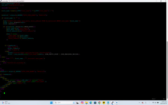Open the muted volume tray icon
Screen dimensions: 168x105
155,103
